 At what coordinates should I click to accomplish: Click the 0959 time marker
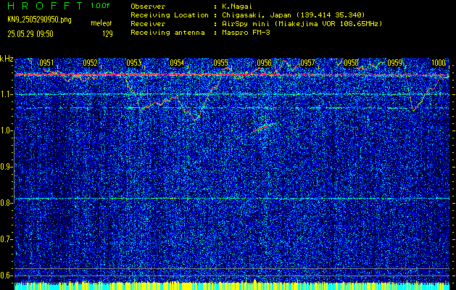click(394, 63)
